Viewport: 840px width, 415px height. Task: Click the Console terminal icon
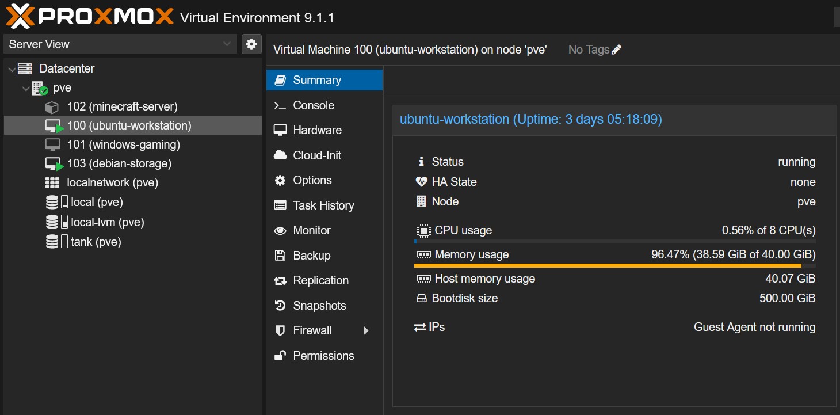(x=280, y=105)
